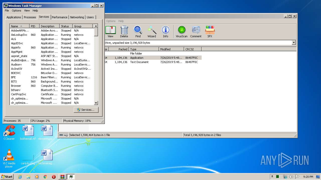Create SFX archive from WinRAR toolbar
This screenshot has width=321, height=180.
click(x=210, y=32)
